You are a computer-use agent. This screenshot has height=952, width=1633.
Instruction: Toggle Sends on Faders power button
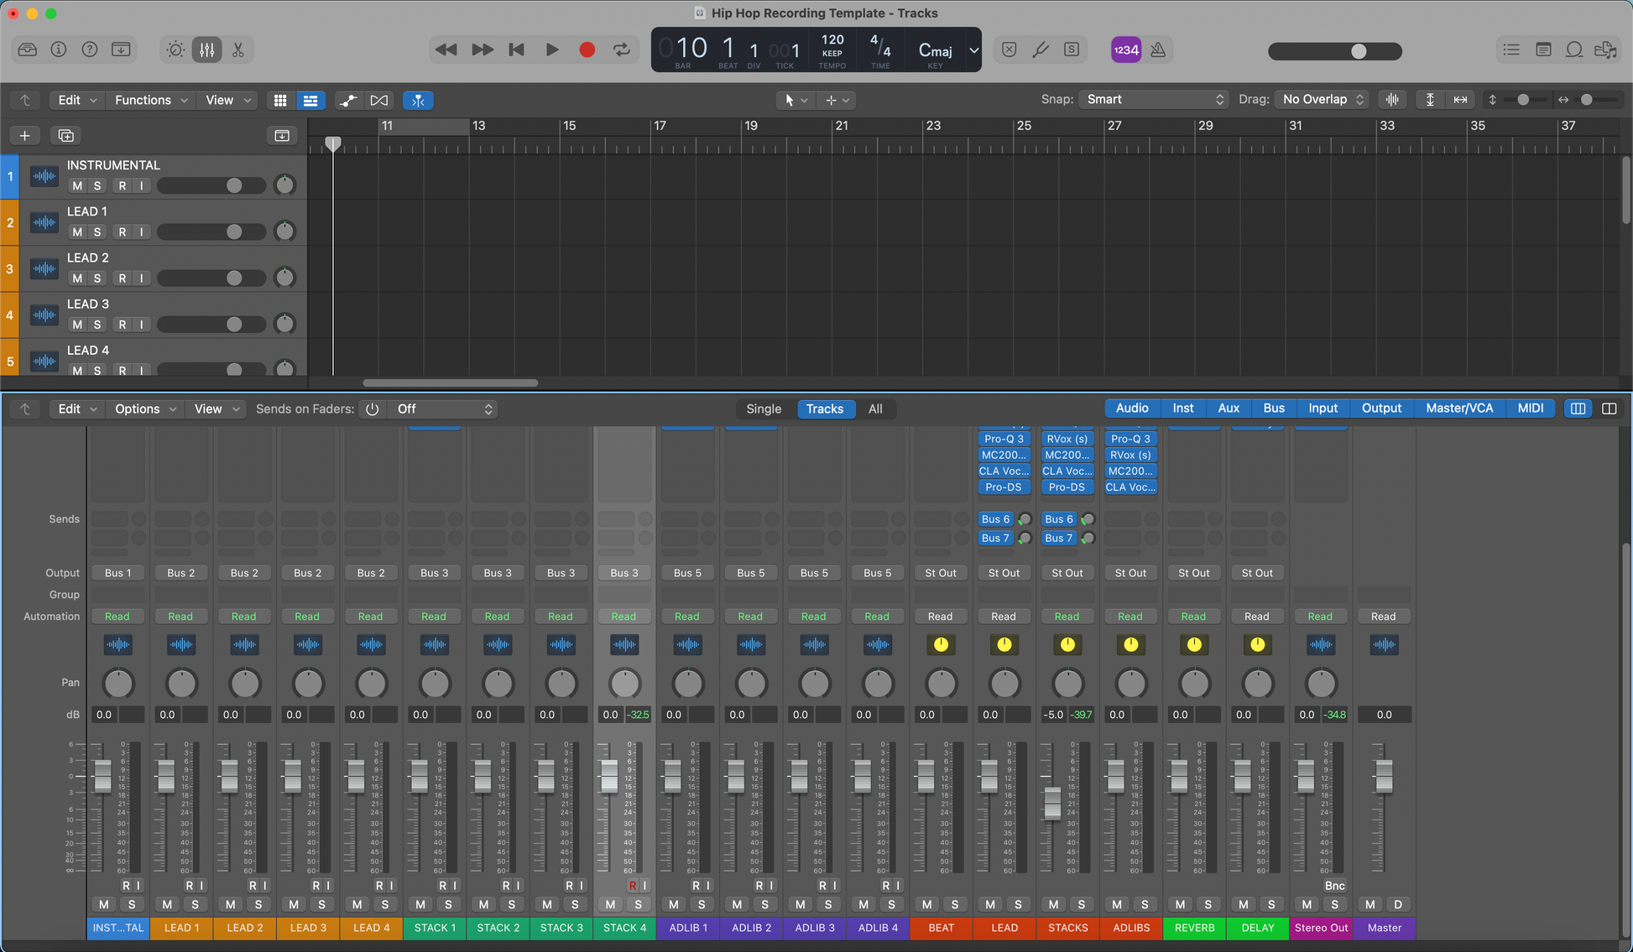[x=372, y=409]
